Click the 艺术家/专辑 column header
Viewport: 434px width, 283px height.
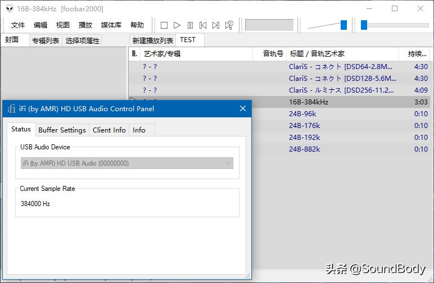pyautogui.click(x=197, y=54)
